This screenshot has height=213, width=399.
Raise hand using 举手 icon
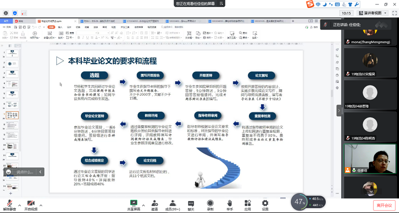[x=229, y=205]
